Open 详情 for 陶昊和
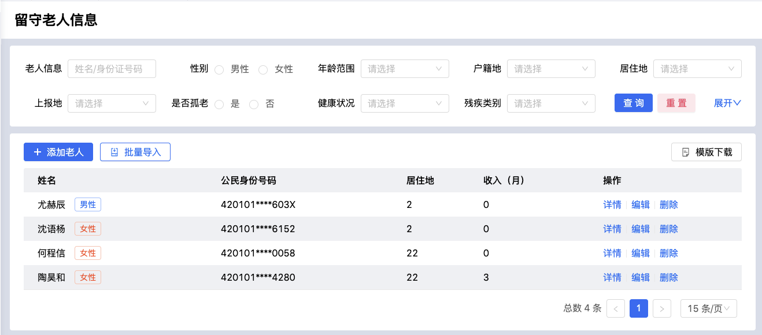Image resolution: width=762 pixels, height=335 pixels. coord(612,277)
